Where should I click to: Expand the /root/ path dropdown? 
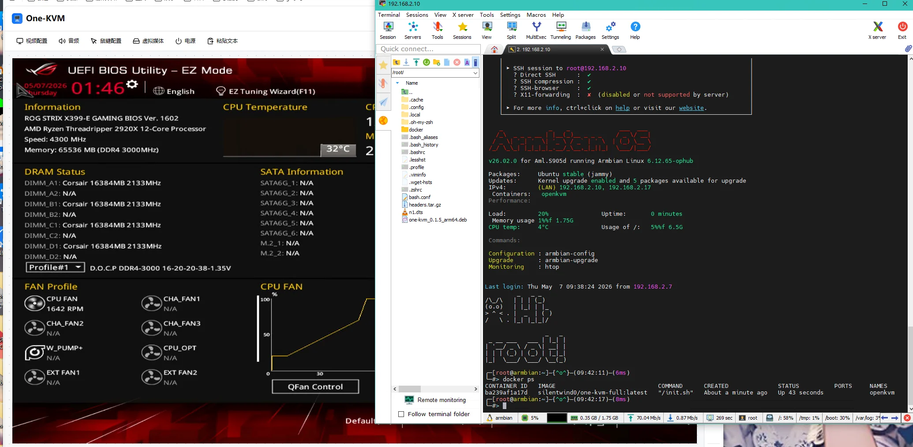pos(475,72)
